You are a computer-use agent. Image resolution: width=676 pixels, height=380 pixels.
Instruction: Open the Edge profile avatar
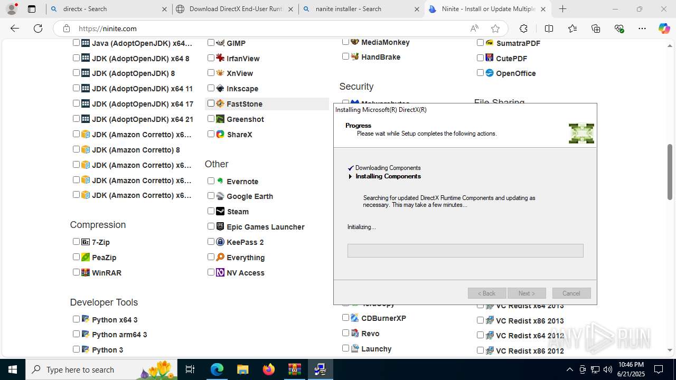12,9
